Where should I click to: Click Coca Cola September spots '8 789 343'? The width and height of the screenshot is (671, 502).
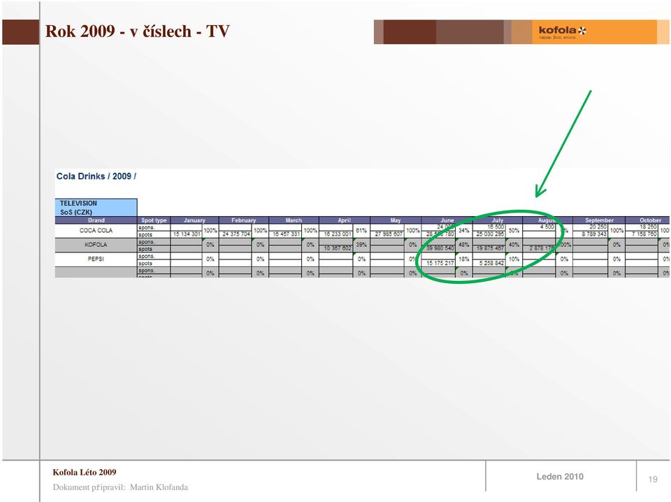[x=593, y=234]
